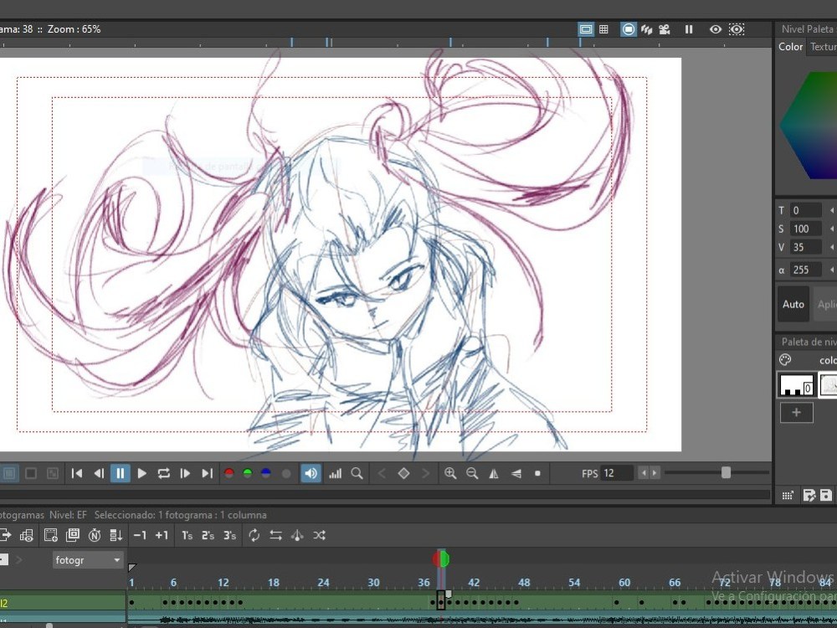Switch to 3D view icon

pos(646,29)
